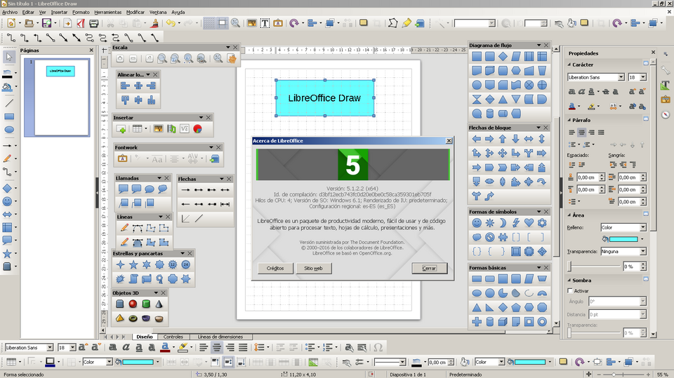
Task: Pick the decision diamond in Diagrama de flujo
Action: point(503,56)
